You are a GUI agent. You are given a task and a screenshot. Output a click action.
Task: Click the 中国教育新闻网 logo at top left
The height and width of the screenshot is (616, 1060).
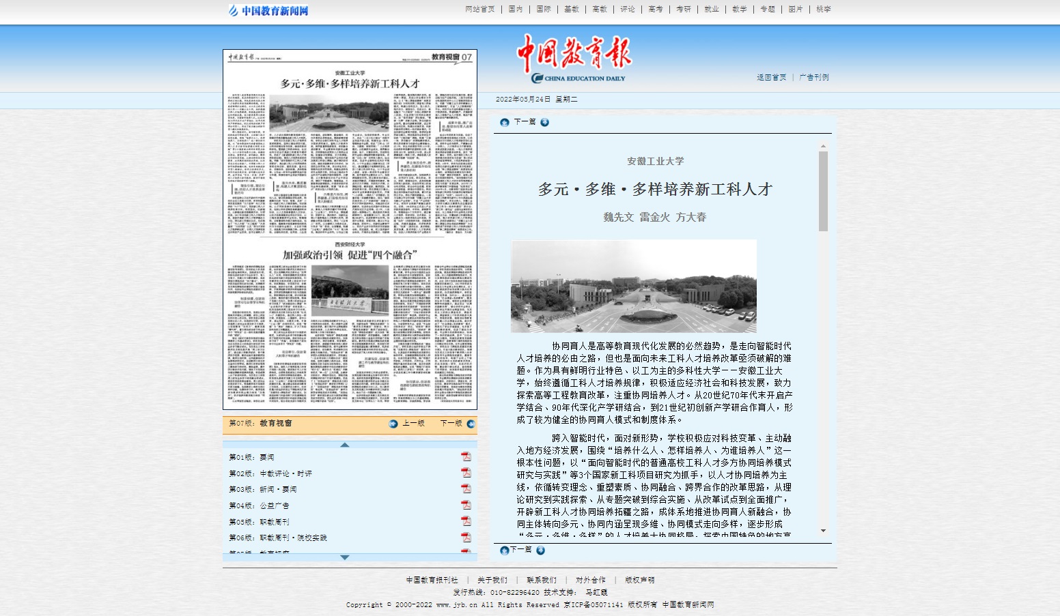pos(268,10)
